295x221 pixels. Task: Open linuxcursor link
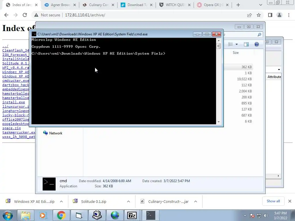click(x=16, y=106)
